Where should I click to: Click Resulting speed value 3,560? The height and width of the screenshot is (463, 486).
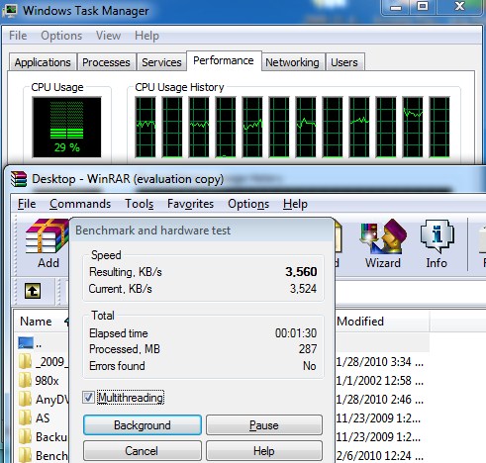tap(301, 272)
